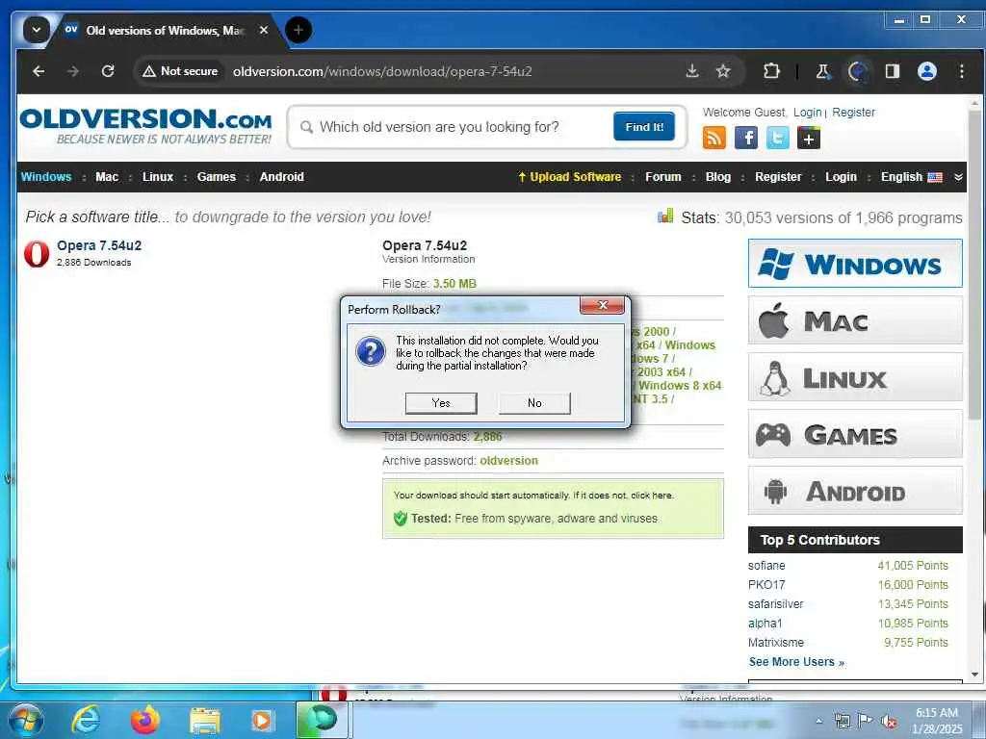Click Yes in the Perform Rollback dialog

pyautogui.click(x=441, y=403)
